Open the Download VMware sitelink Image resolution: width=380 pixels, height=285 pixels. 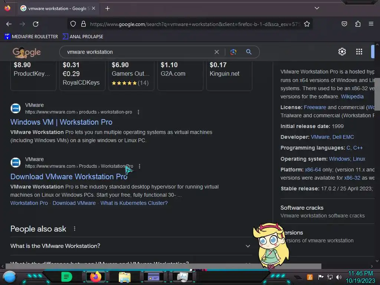click(74, 203)
